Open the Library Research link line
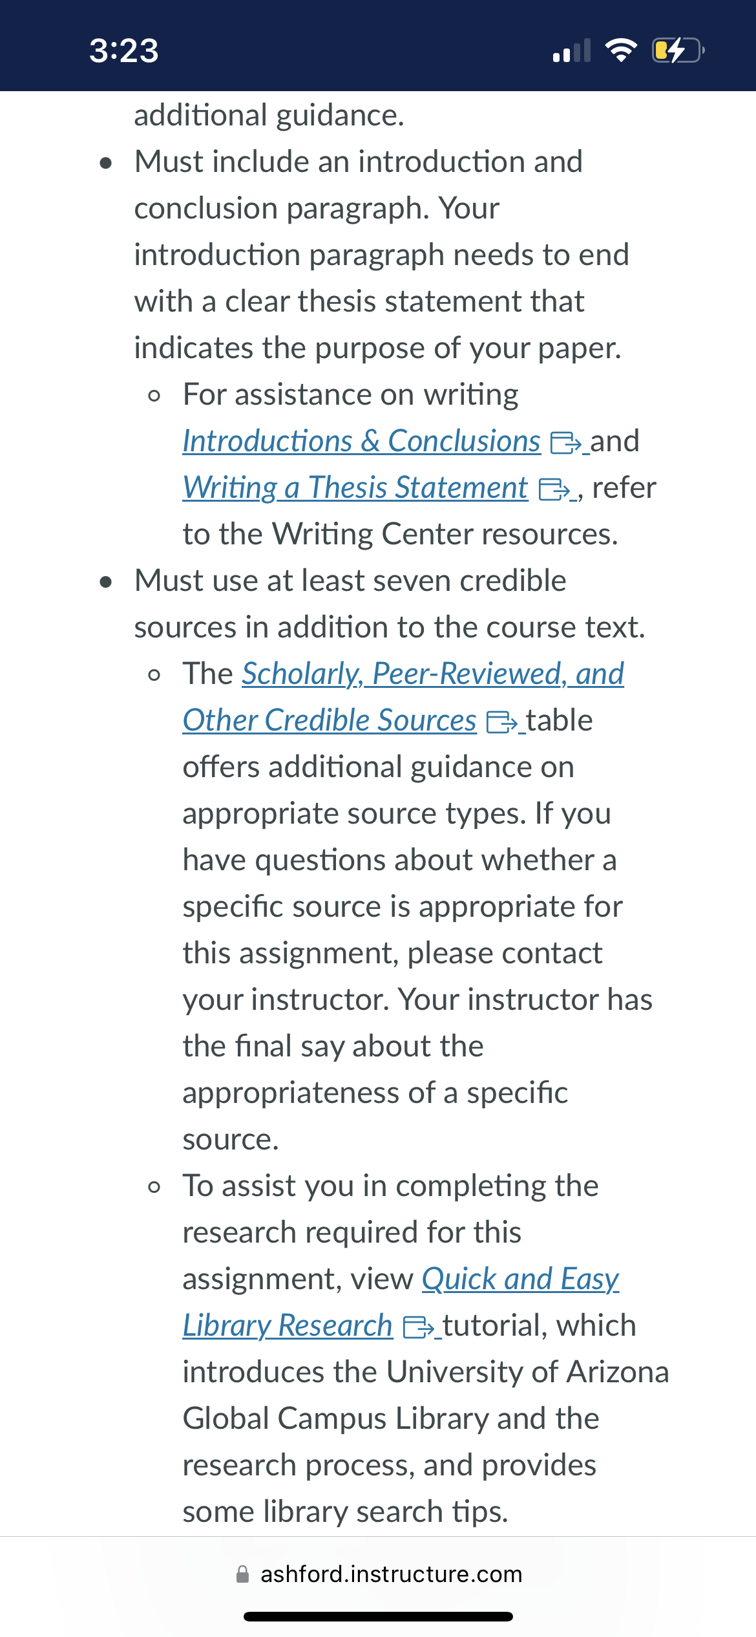This screenshot has height=1637, width=756. point(288,1325)
